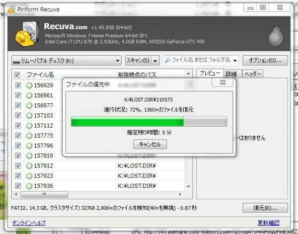This screenshot has height=234, width=298.
Task: Open the スキャン(S) dropdown arrow
Action: (x=155, y=61)
